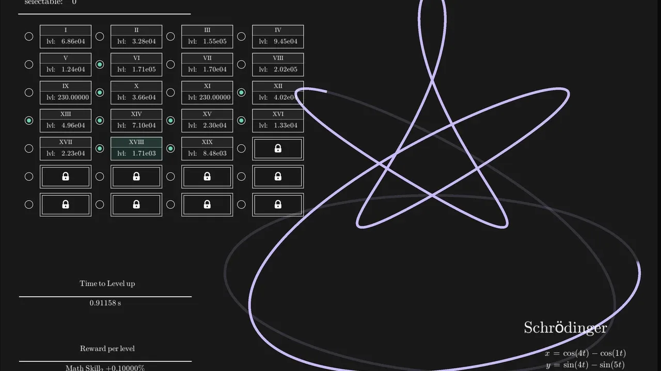Viewport: 661px width, 371px height.
Task: Select the radio button for card IV
Action: click(x=241, y=37)
